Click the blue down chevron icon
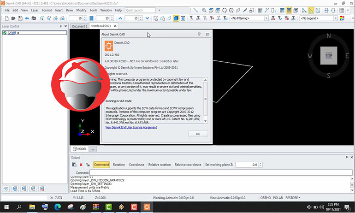The image size is (355, 213). (x=148, y=18)
